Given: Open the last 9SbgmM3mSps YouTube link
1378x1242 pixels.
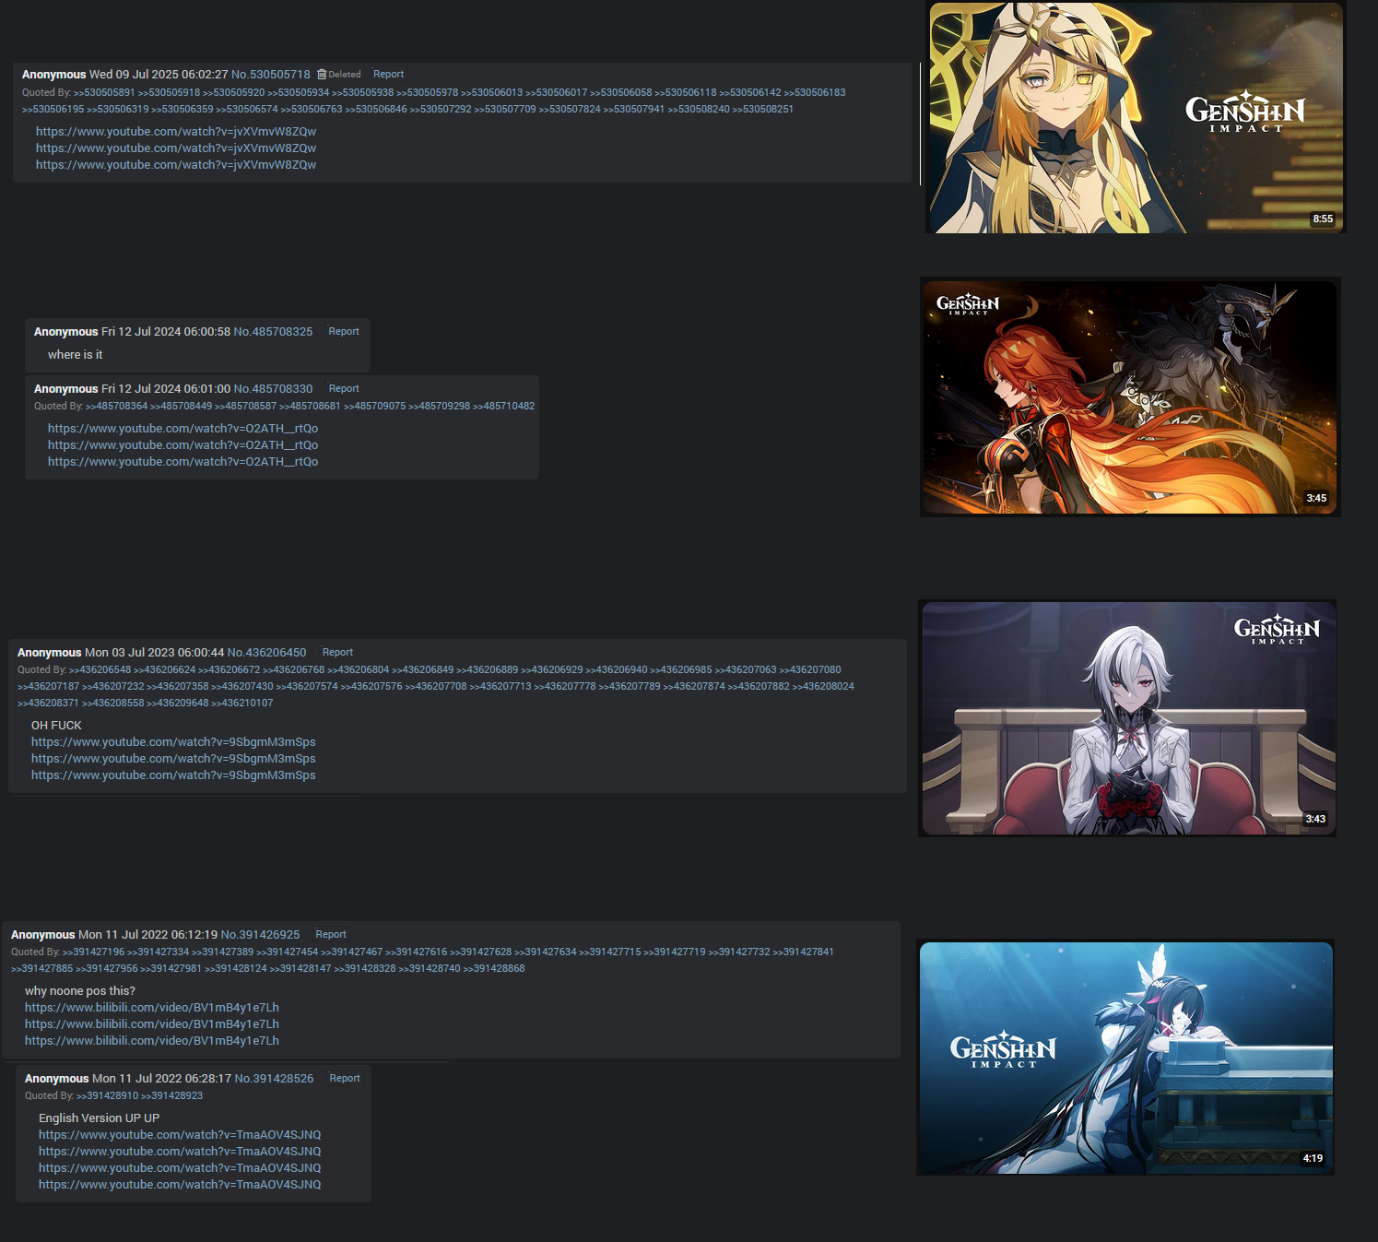Looking at the screenshot, I should pos(173,775).
